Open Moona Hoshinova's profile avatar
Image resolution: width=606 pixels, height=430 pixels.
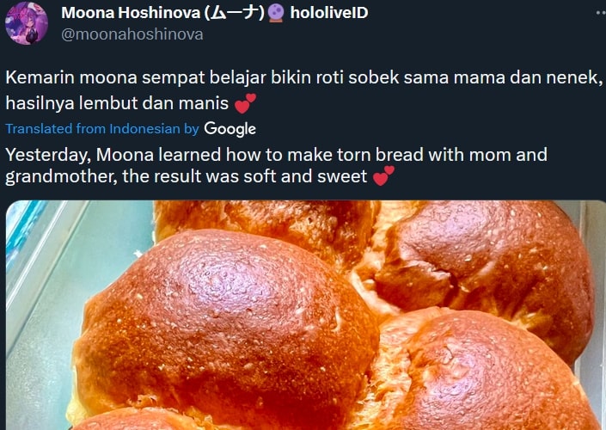(x=27, y=23)
